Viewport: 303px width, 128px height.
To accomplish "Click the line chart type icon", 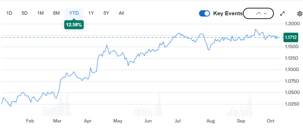I will coord(258,13).
